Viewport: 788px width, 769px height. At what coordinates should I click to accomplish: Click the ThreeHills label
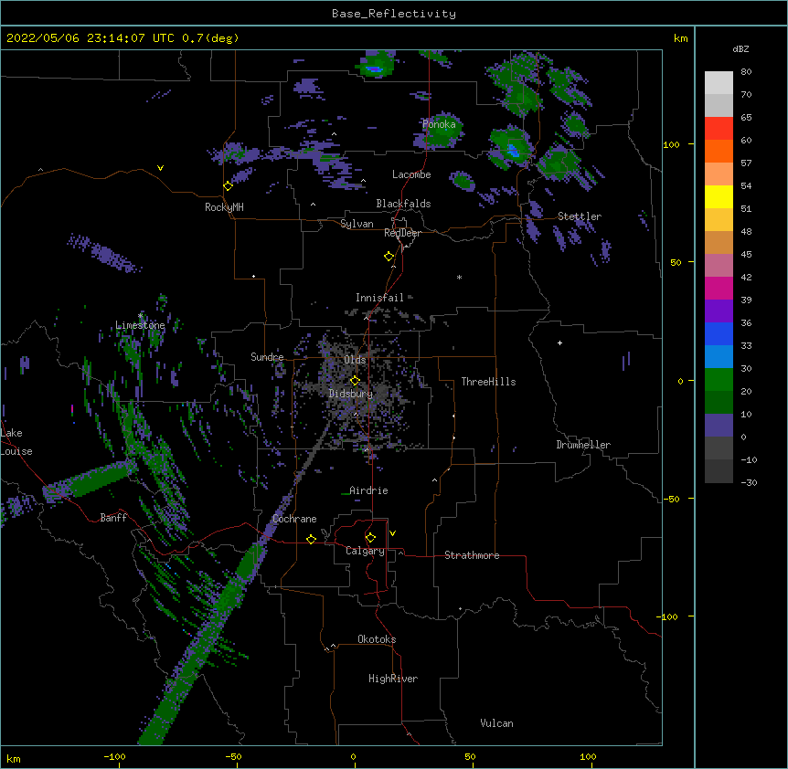coord(488,382)
